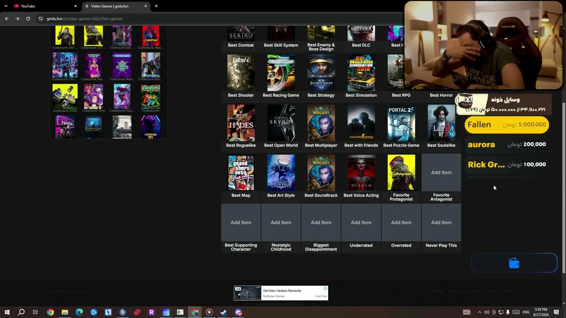566x318 pixels.
Task: Select Lies of P under Best Soulslike
Action: [441, 123]
